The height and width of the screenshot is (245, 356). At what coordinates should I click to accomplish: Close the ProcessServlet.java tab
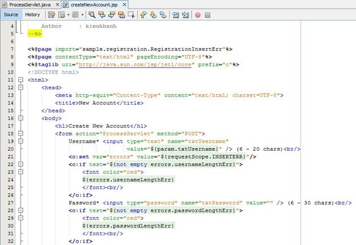click(x=58, y=5)
